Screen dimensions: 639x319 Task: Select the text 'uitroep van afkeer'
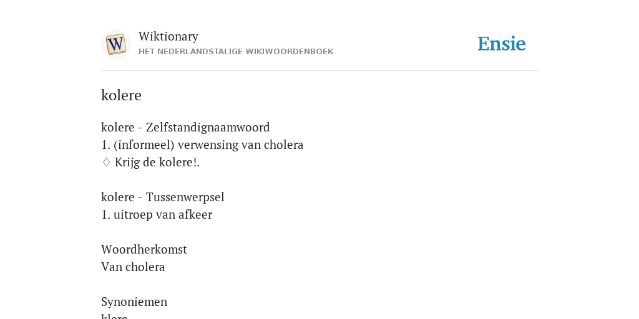163,214
